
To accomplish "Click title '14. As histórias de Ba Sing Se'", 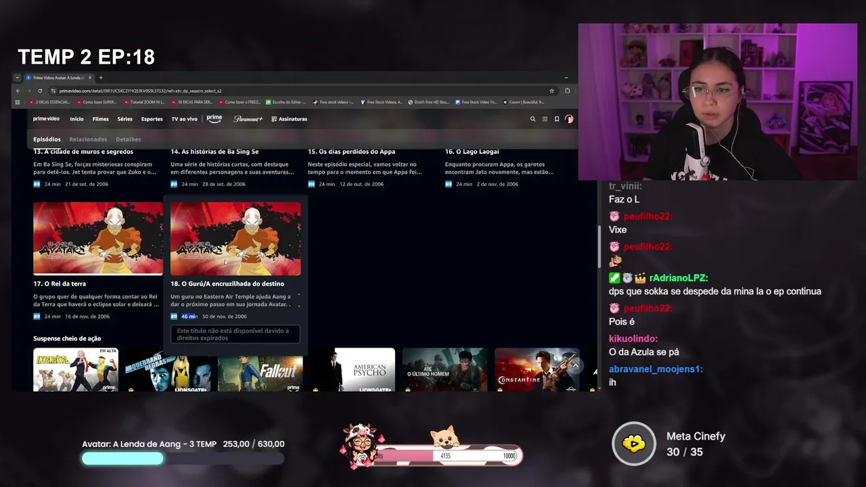I will click(214, 152).
